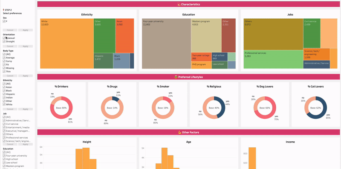341x169 pixels.
Task: Select the White 12,820 block in Ethnicity treemap
Action: [x=67, y=43]
